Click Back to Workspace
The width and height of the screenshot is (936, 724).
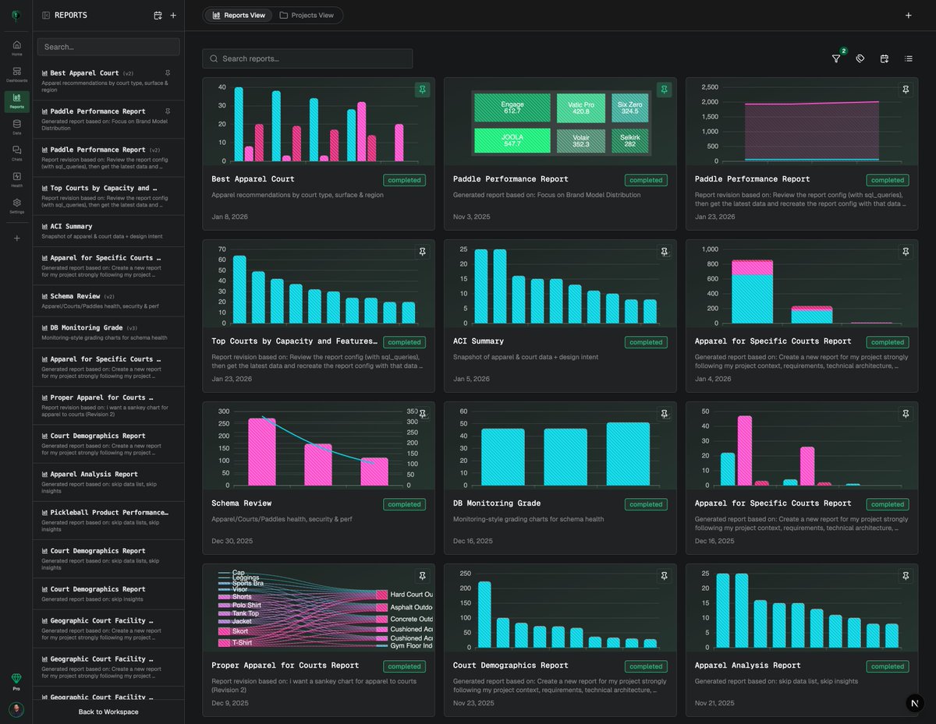pyautogui.click(x=108, y=712)
